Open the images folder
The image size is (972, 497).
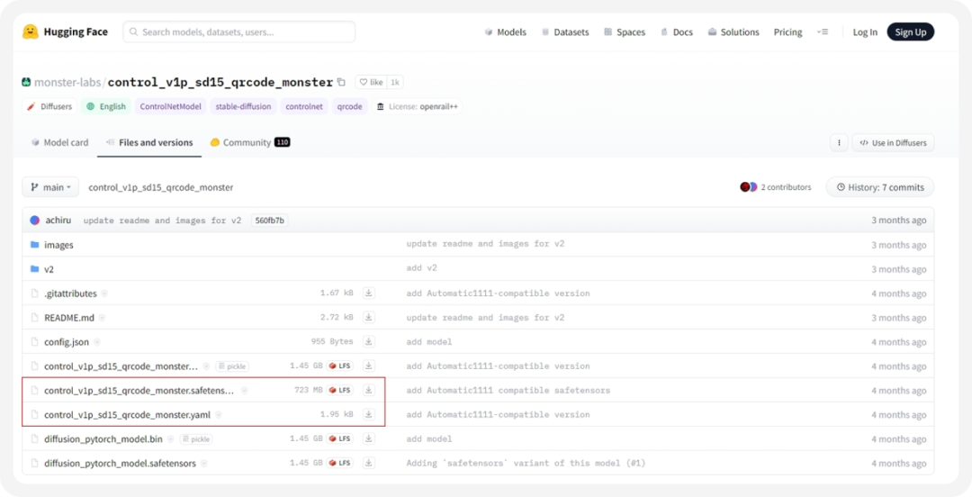click(58, 245)
